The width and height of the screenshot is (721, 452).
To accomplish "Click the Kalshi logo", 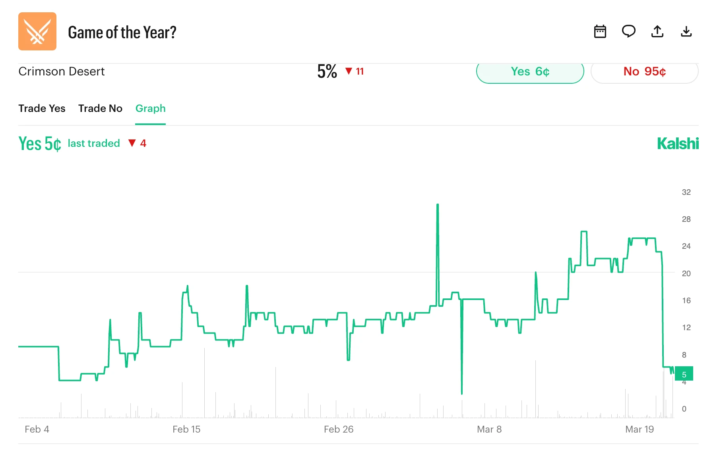I will click(x=678, y=144).
